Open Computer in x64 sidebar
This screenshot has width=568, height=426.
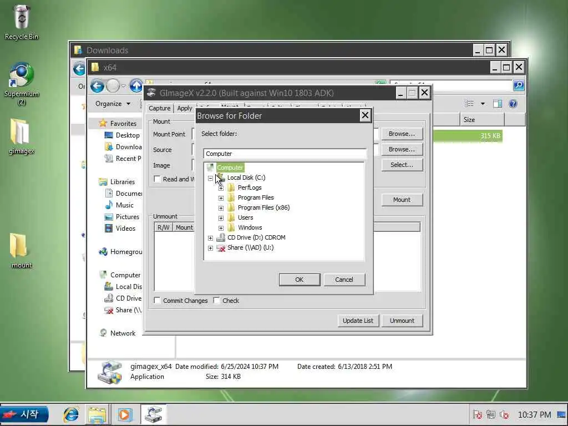[x=125, y=275]
